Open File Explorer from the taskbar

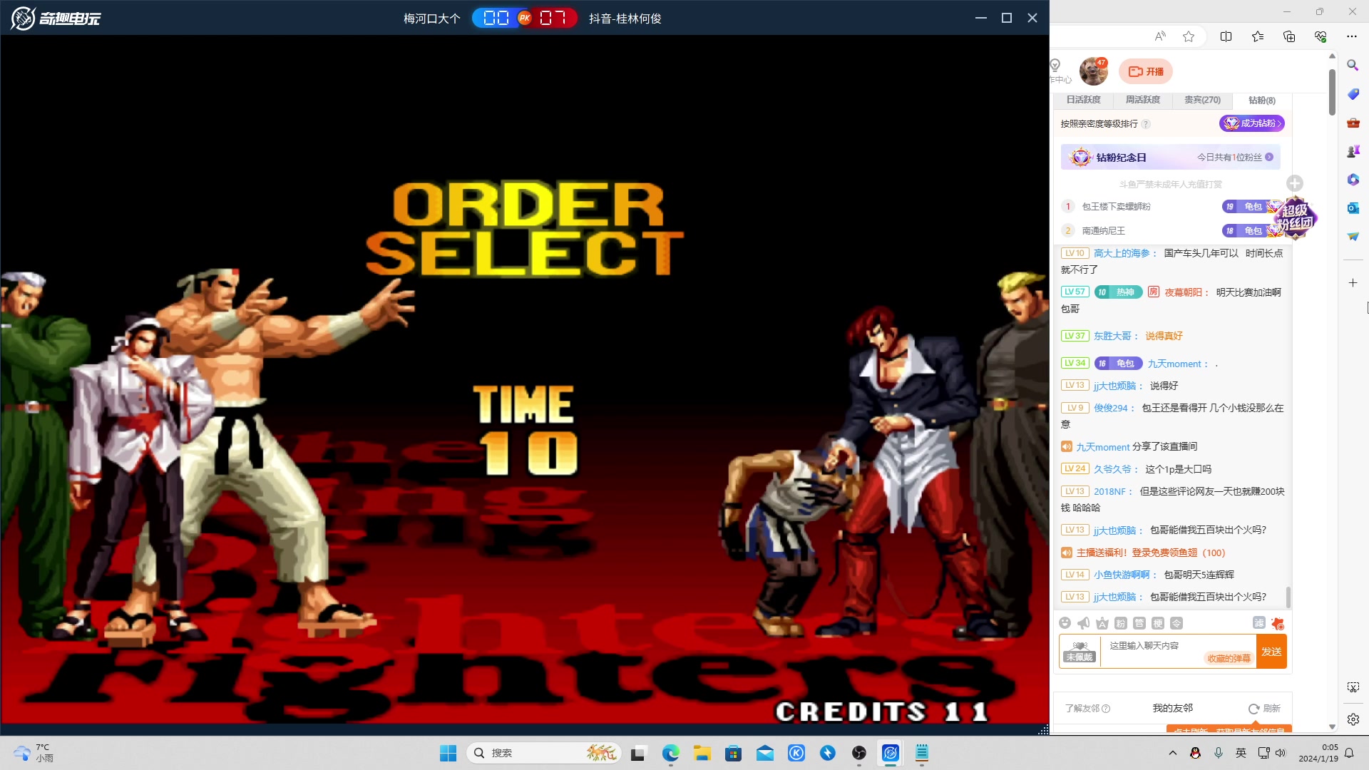702,753
